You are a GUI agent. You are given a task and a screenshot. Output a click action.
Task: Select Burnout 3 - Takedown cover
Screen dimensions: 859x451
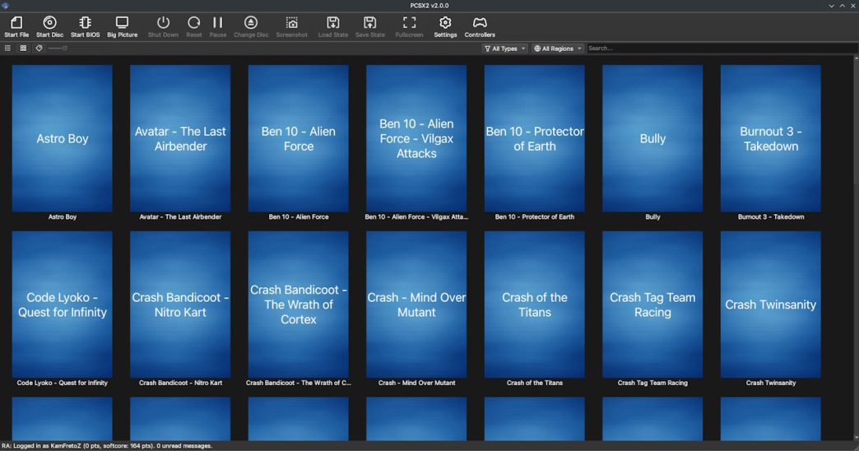[771, 138]
